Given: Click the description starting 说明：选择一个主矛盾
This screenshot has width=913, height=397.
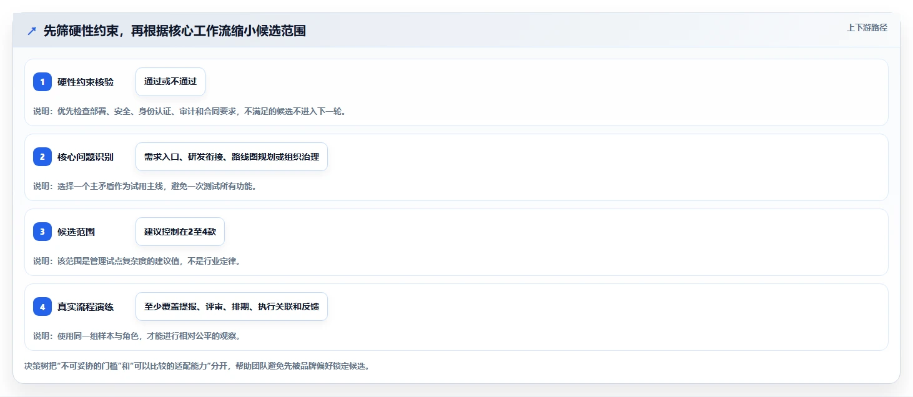Looking at the screenshot, I should (x=145, y=186).
